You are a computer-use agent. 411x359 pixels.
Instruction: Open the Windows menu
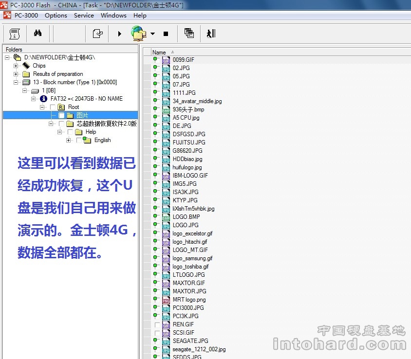pos(113,16)
